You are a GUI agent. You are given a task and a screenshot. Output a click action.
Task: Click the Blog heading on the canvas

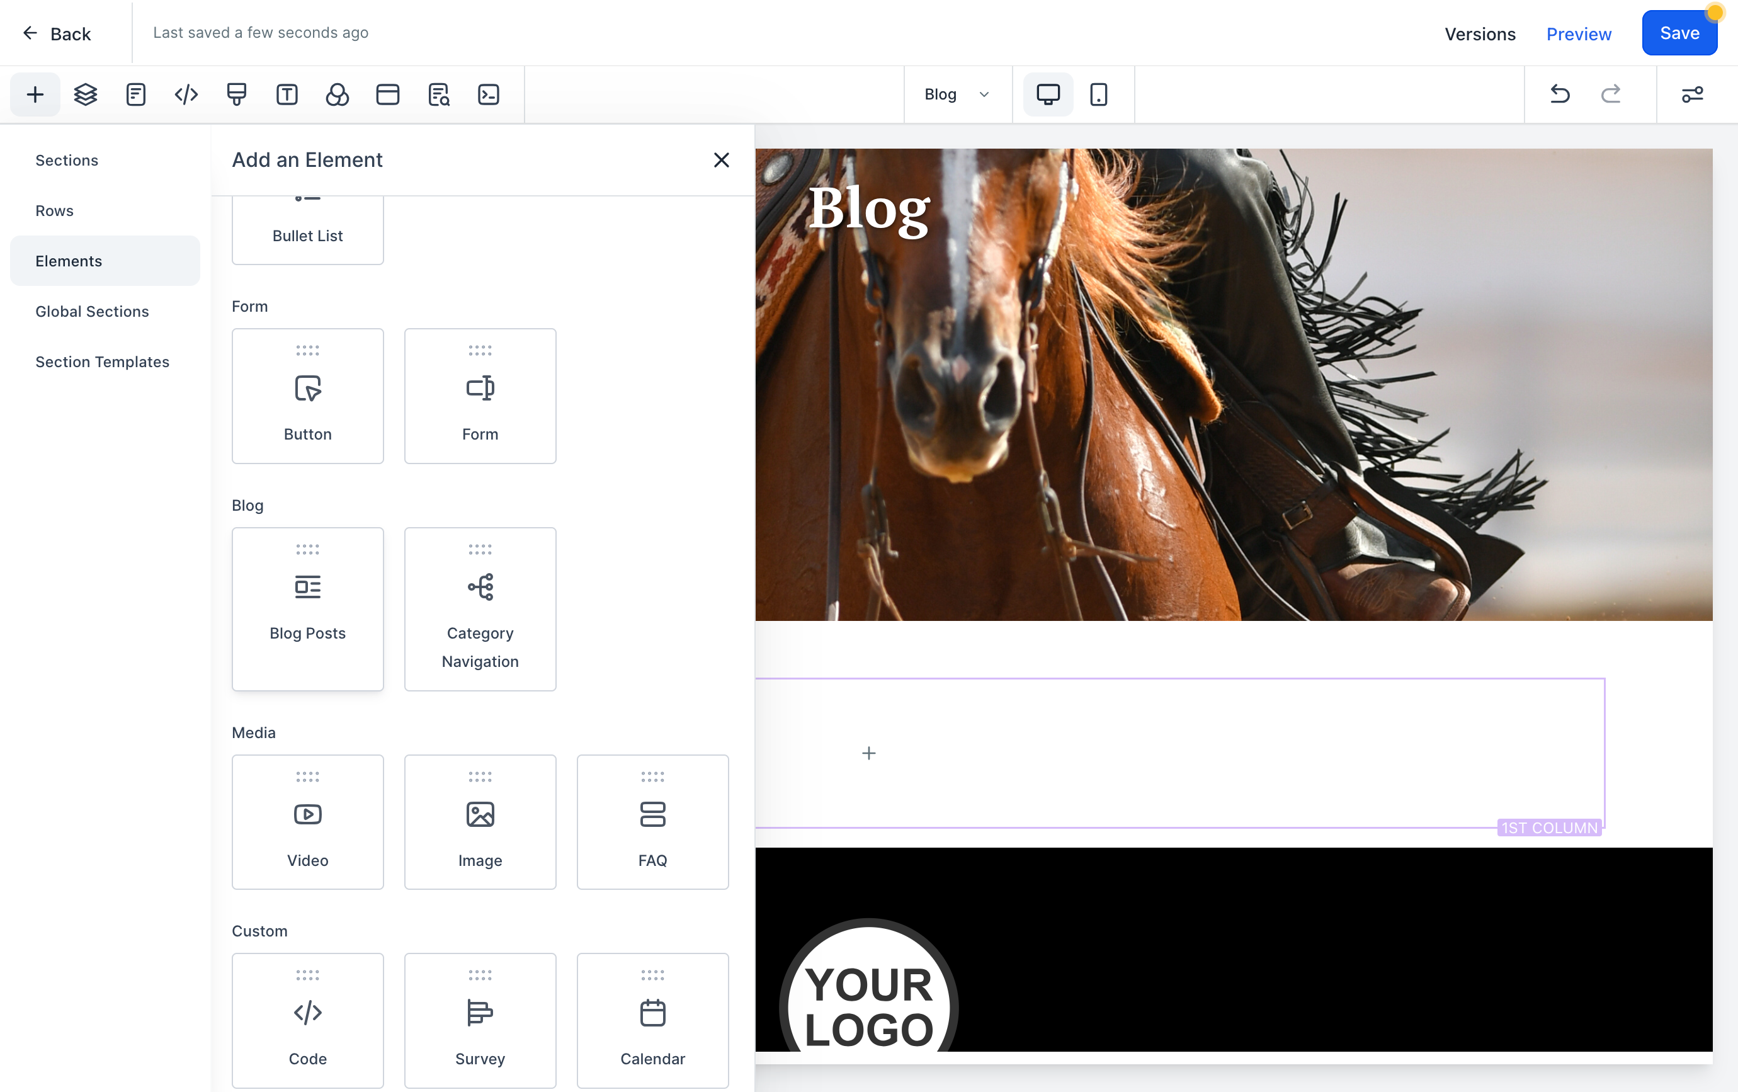pos(869,209)
